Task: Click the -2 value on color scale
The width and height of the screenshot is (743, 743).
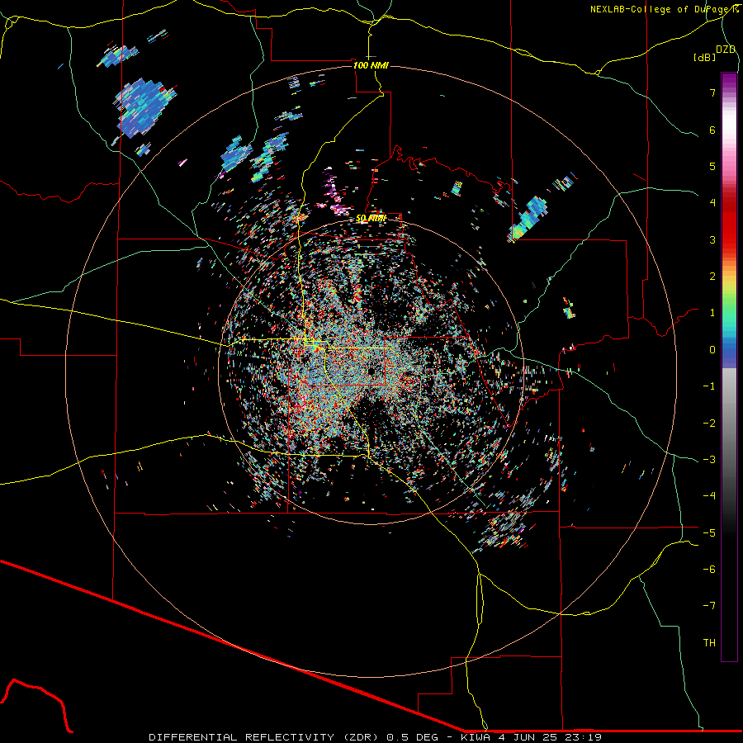Action: (709, 424)
